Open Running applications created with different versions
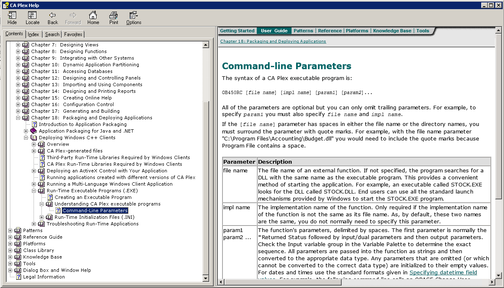 tap(121, 177)
